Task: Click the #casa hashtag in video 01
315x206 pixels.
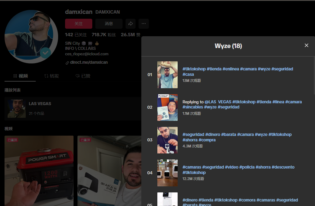Action: point(188,74)
